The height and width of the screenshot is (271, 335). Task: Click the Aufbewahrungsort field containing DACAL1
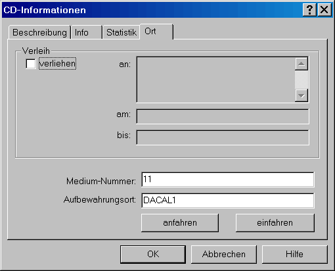tap(228, 201)
